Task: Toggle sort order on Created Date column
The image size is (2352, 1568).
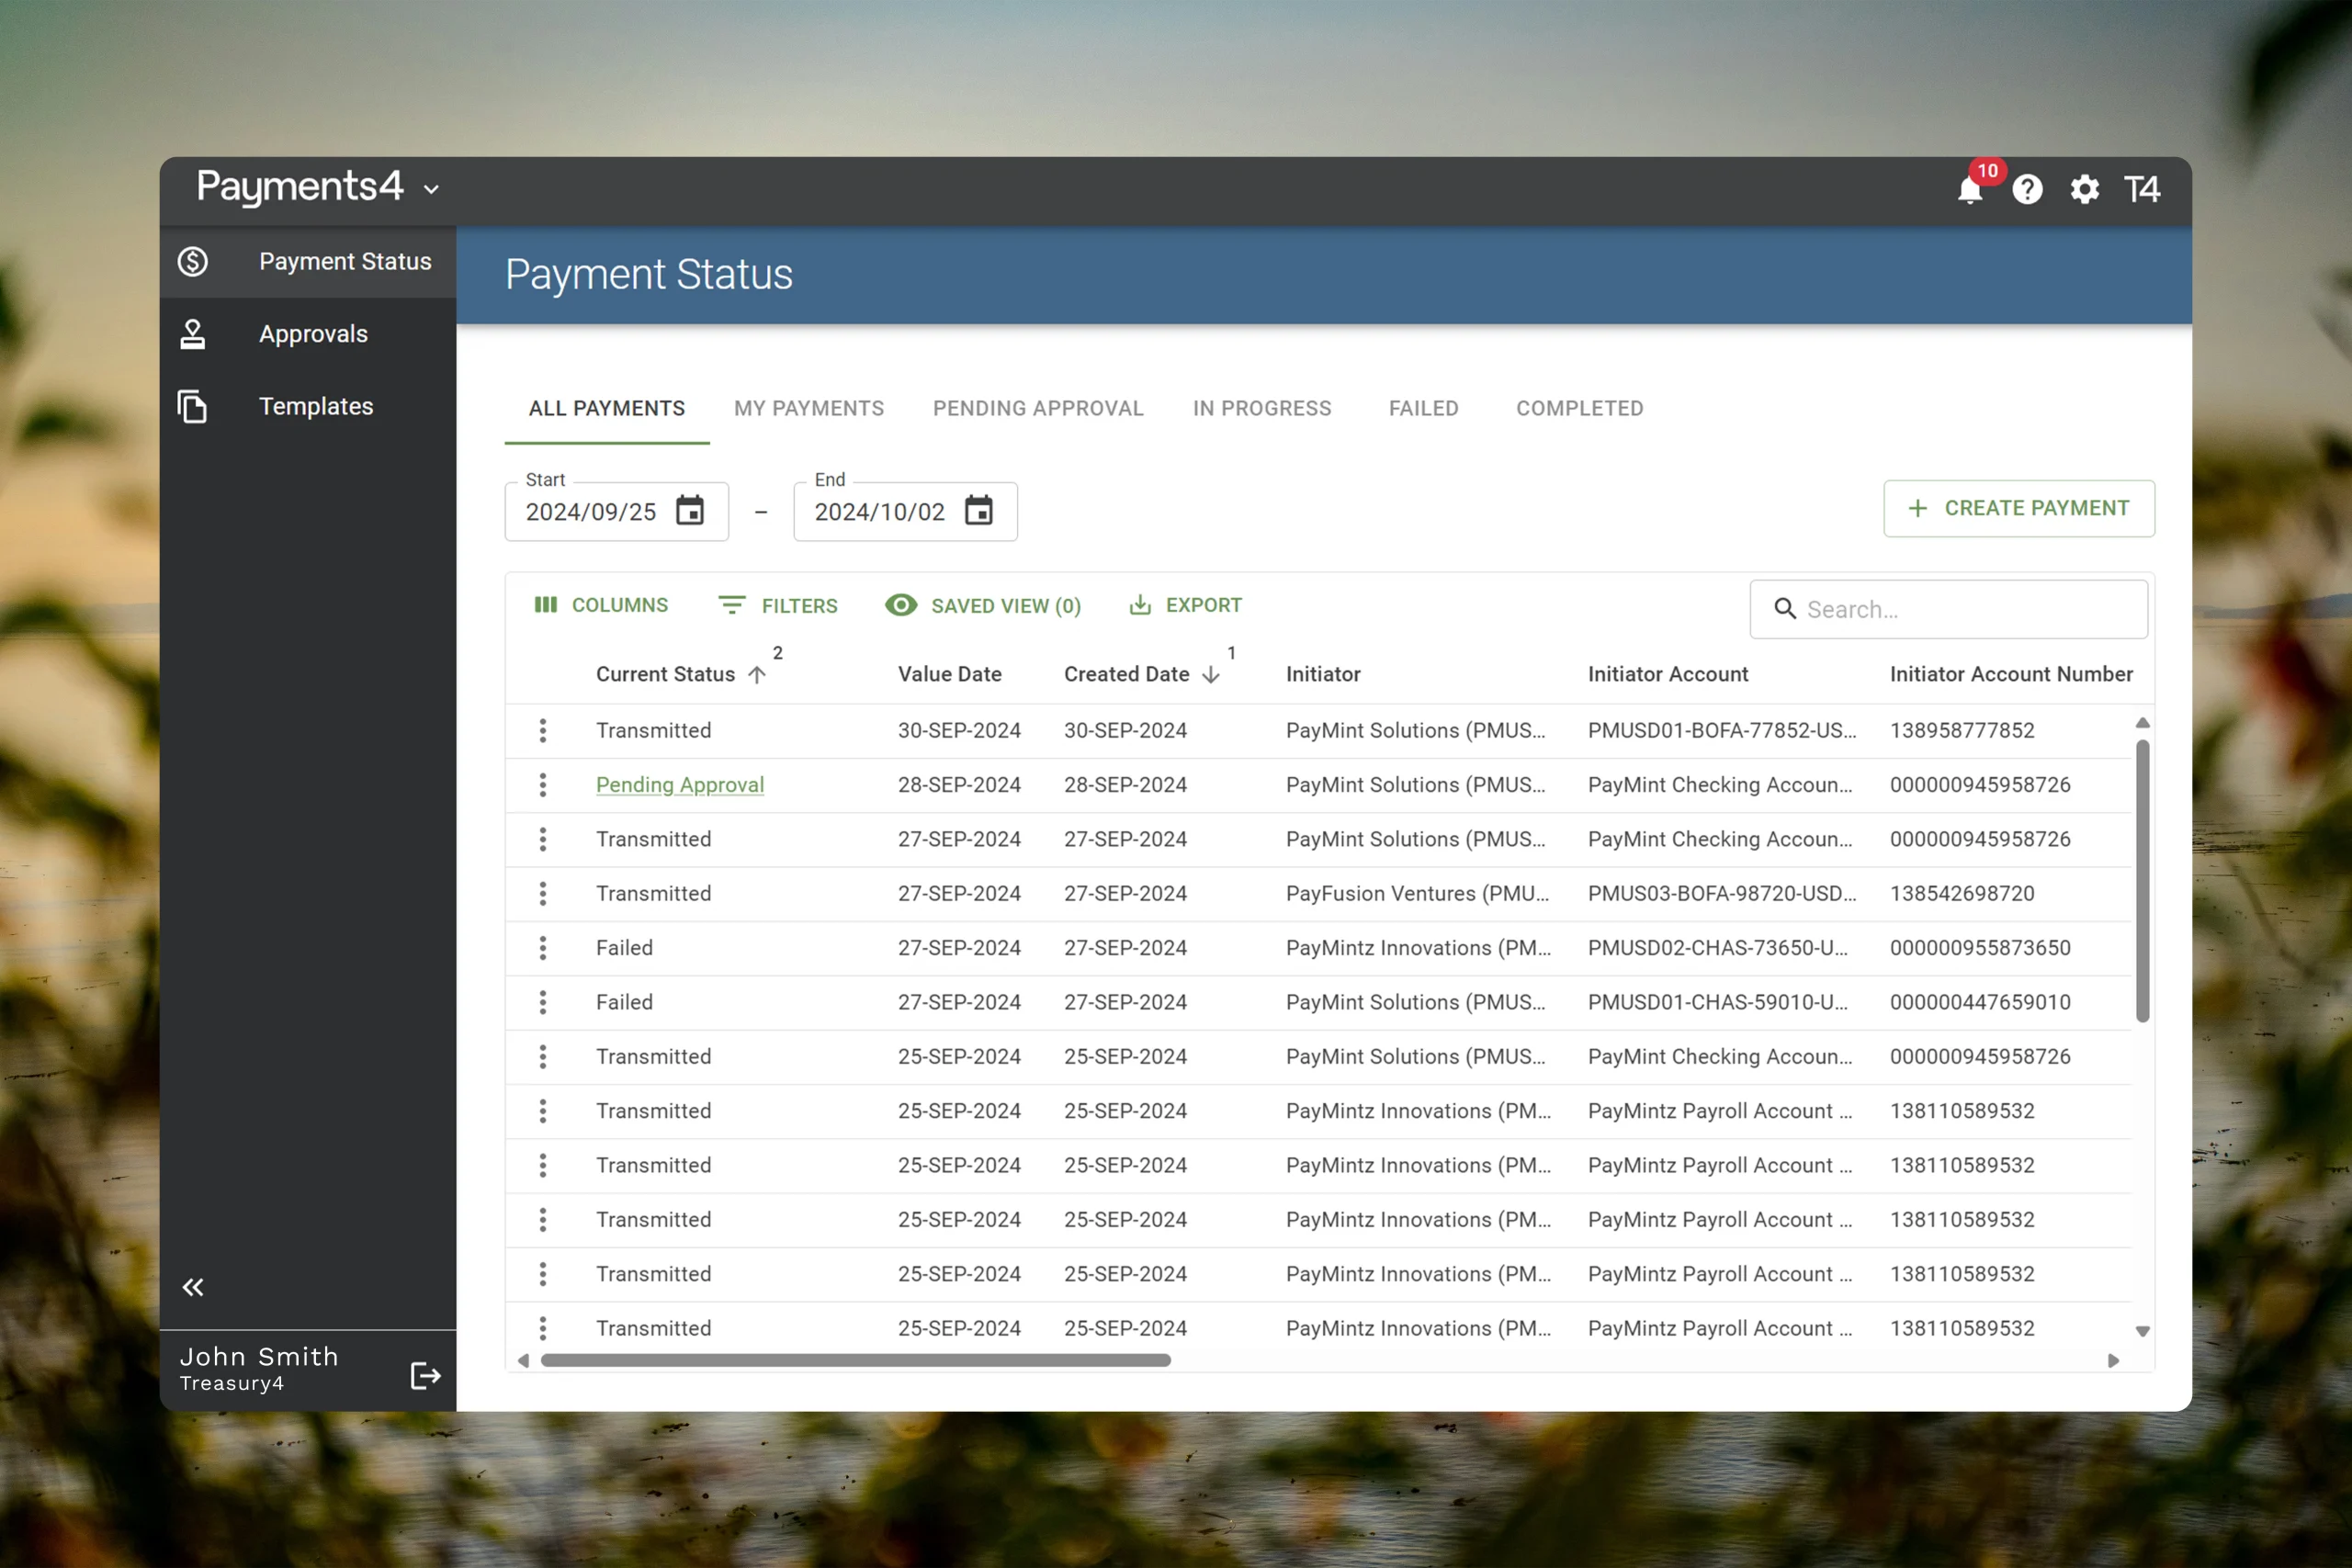Action: 1211,675
